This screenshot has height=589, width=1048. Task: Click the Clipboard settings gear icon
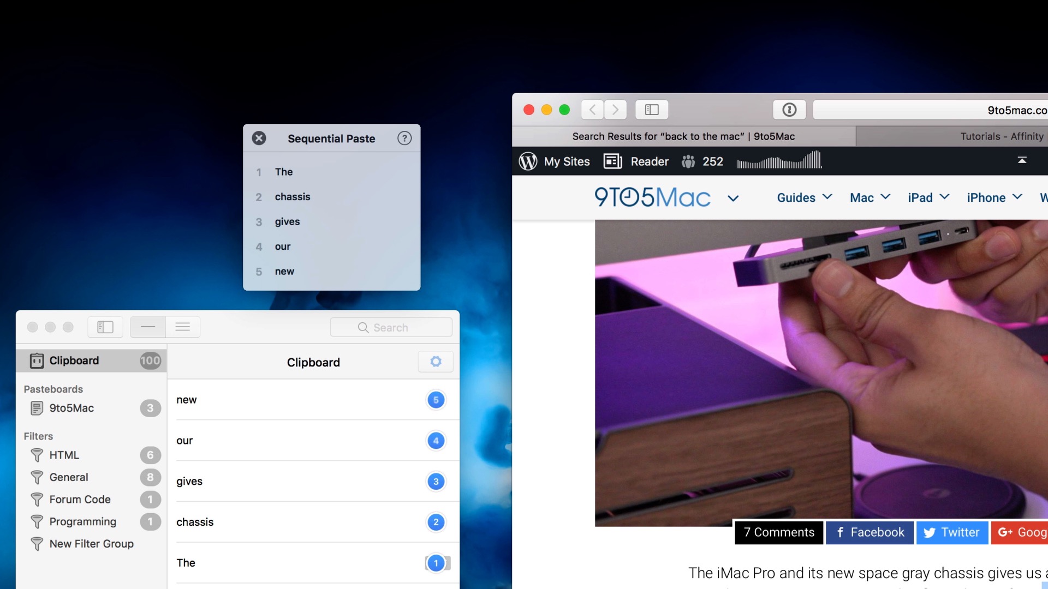[436, 362]
